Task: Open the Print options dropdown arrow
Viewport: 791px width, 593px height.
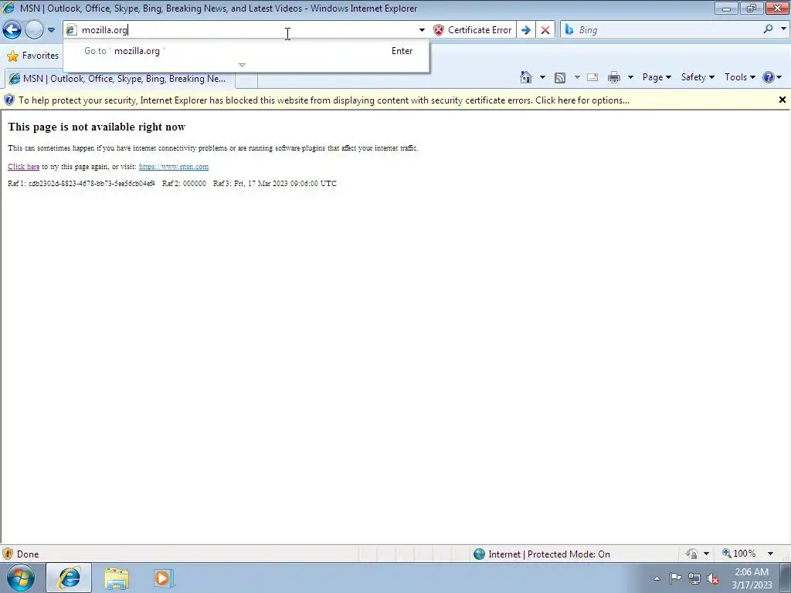Action: point(630,77)
